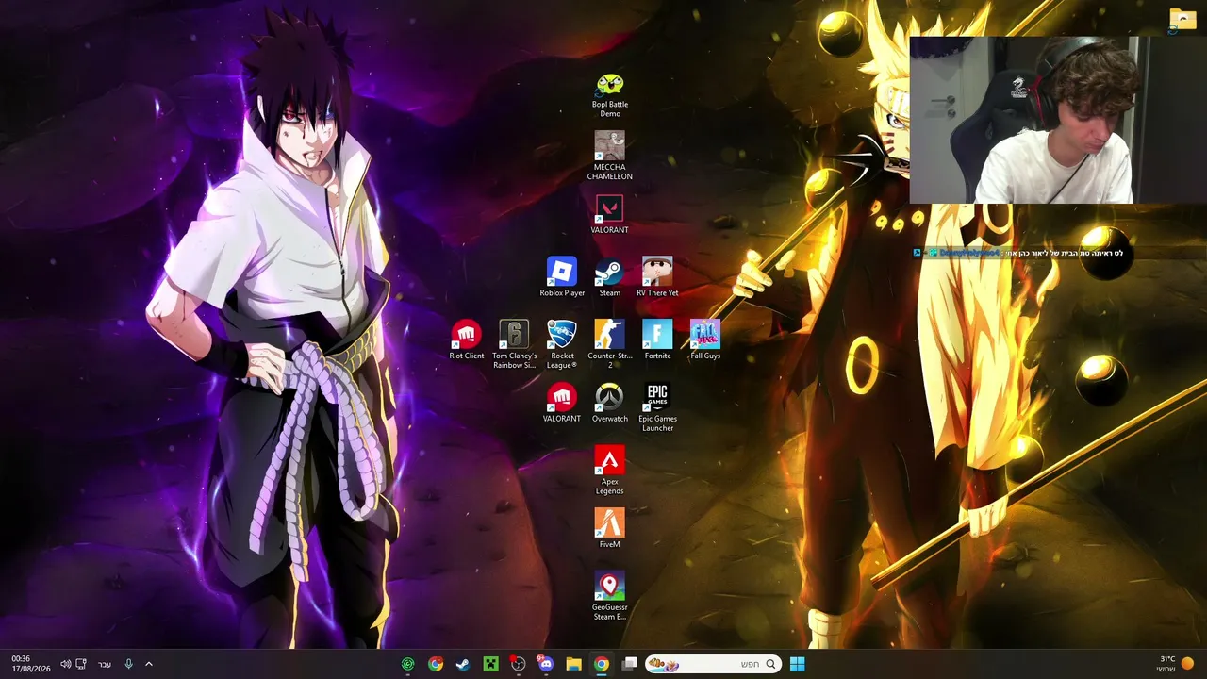Viewport: 1207px width, 679px height.
Task: Open the Epic Games Launcher shortcut
Action: (657, 408)
